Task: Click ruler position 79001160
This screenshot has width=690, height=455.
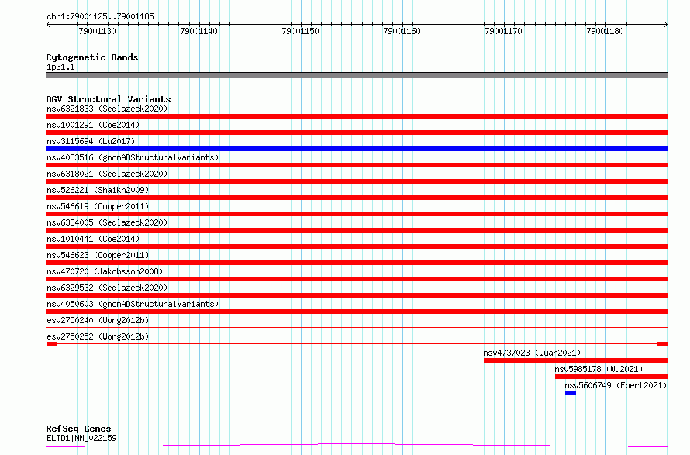Action: coord(402,31)
